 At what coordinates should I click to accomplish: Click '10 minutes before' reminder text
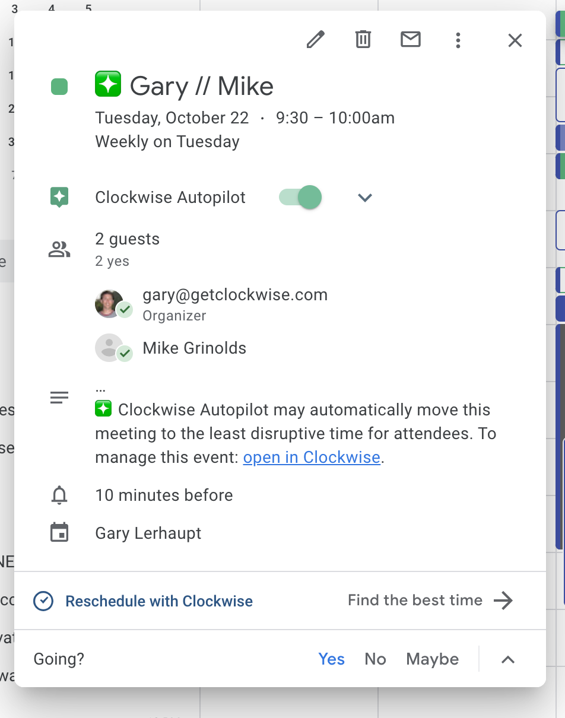click(164, 495)
